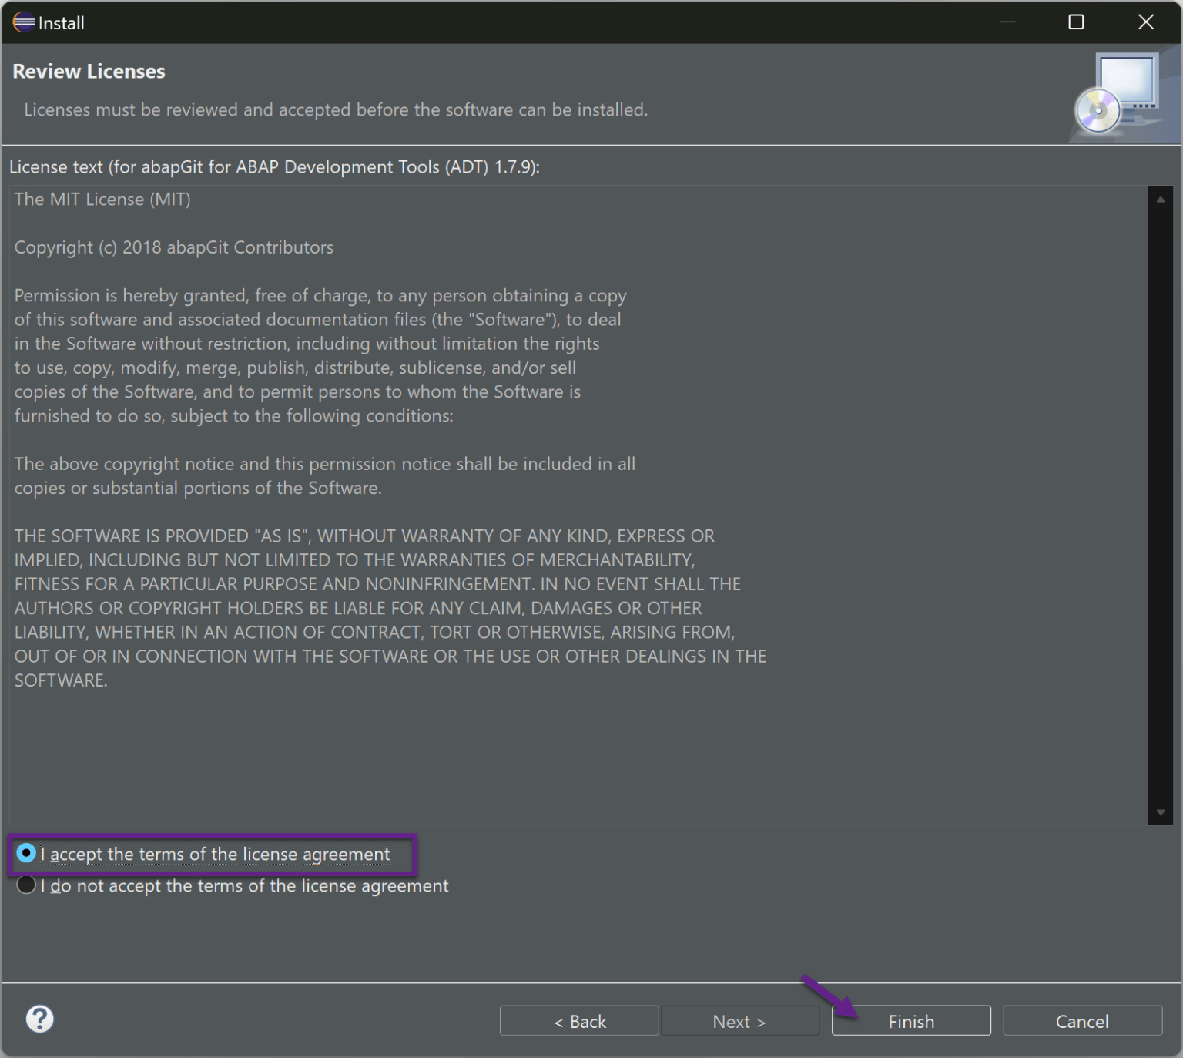Cancel the abapGit installation

[x=1082, y=1020]
